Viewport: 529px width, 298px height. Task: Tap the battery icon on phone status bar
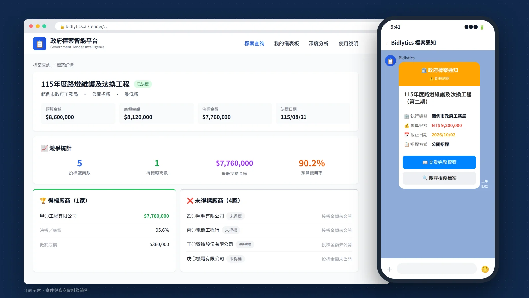pos(482,27)
